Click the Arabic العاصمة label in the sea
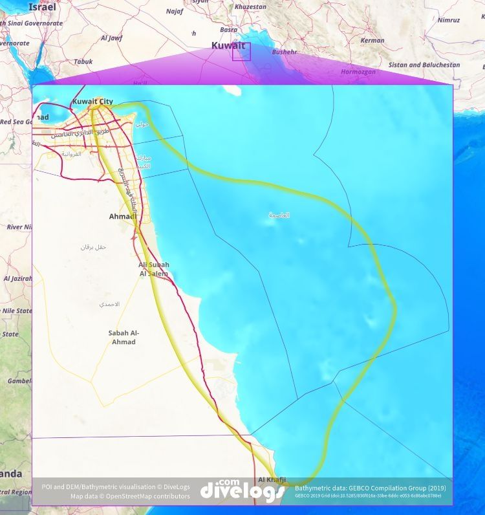 click(x=279, y=215)
